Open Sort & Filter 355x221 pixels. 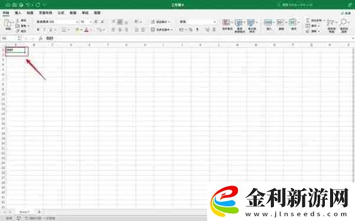pyautogui.click(x=331, y=26)
